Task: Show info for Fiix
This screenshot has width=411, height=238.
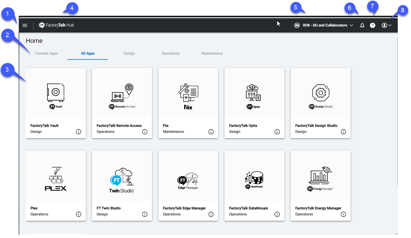Action: (x=211, y=132)
